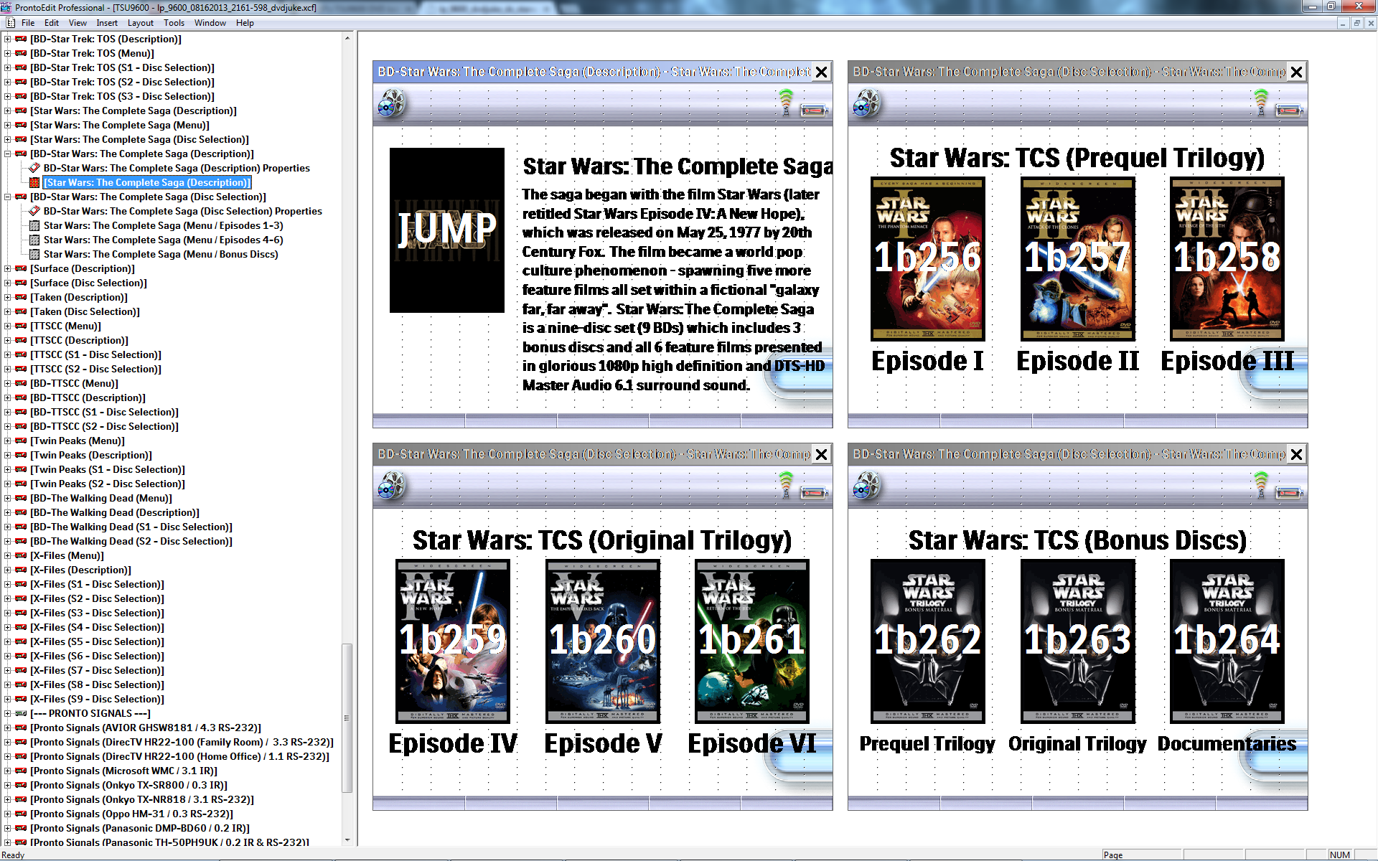Click activity icon beside Twin Peaks (Menu)
Viewport: 1378px width, 861px height.
pyautogui.click(x=21, y=441)
